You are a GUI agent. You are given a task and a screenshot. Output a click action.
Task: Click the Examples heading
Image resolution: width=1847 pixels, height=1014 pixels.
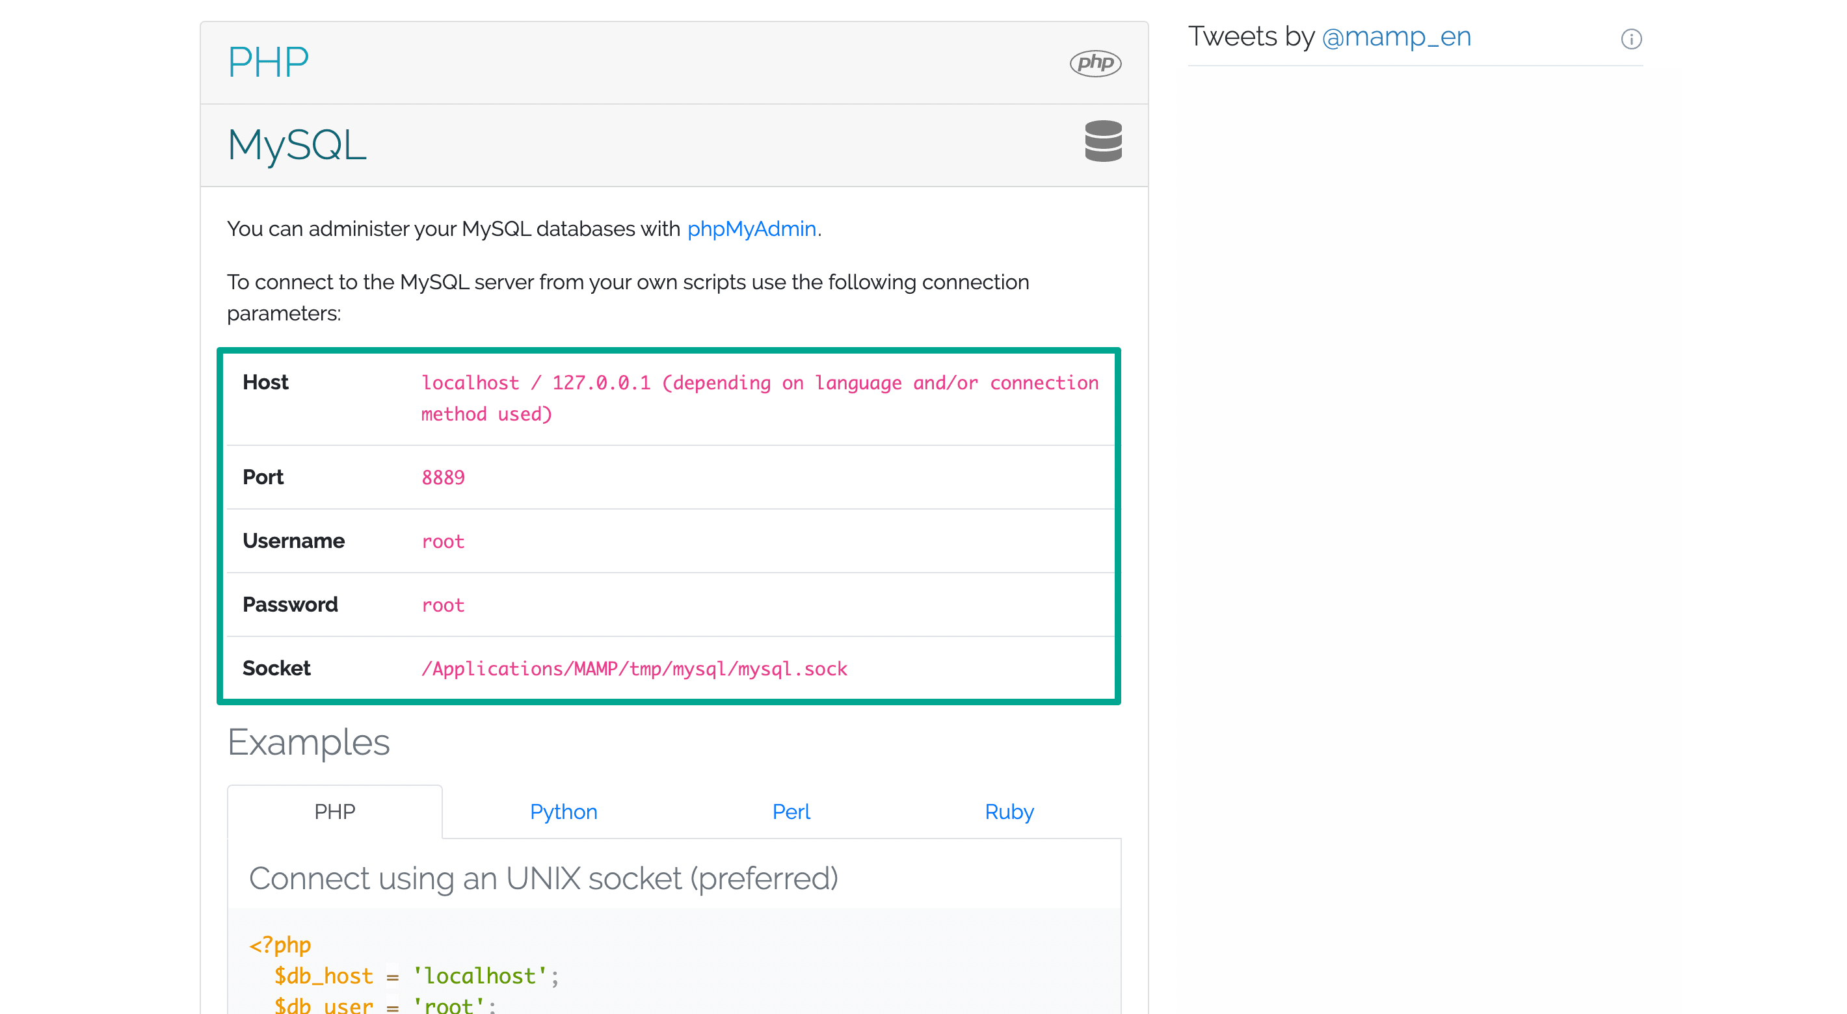click(308, 742)
